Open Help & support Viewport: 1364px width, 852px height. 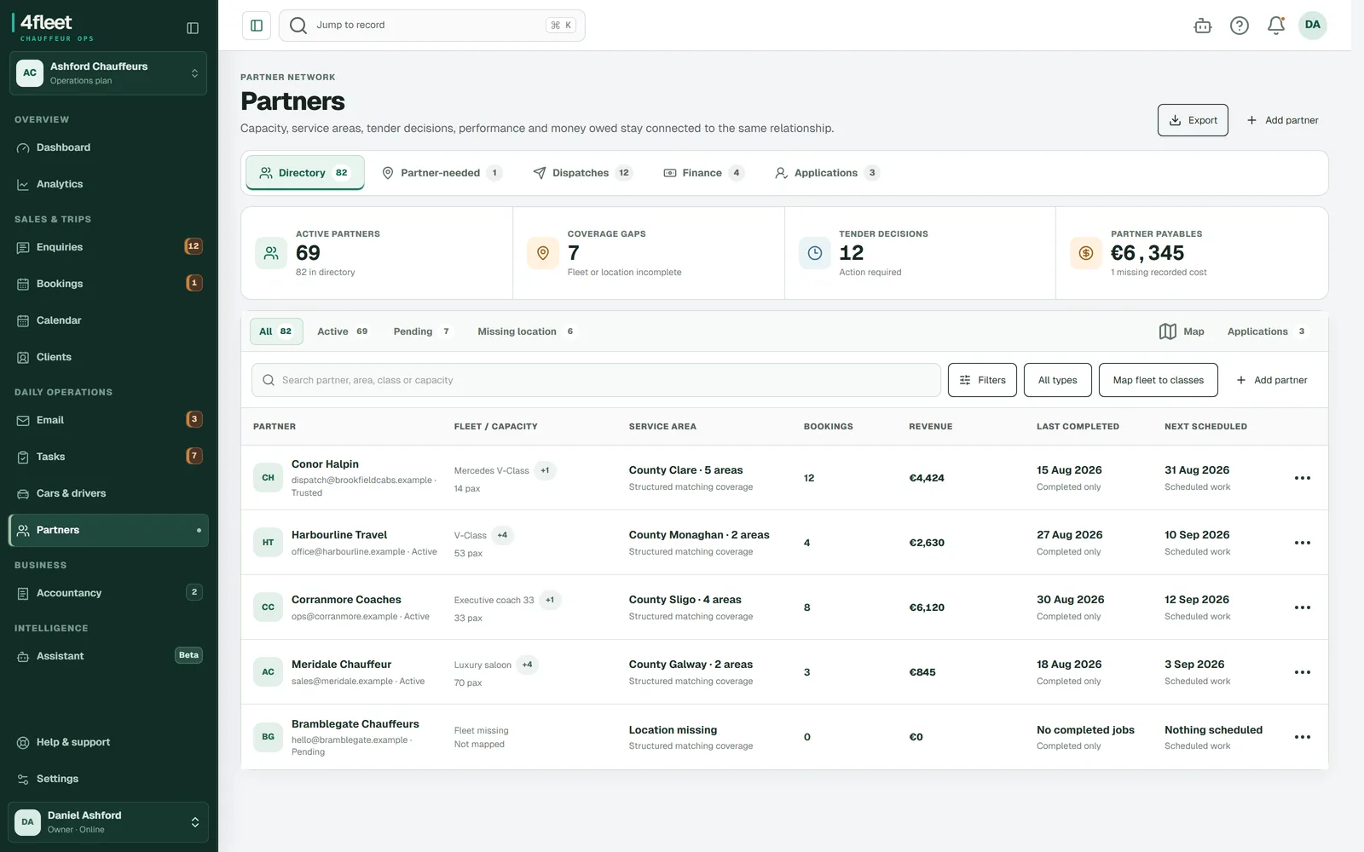pos(108,742)
